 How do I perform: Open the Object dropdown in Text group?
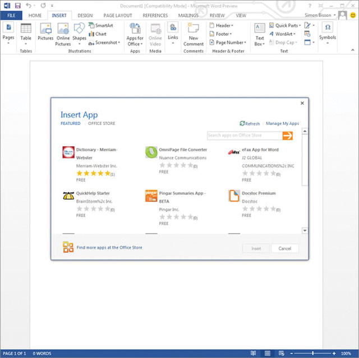pos(314,43)
